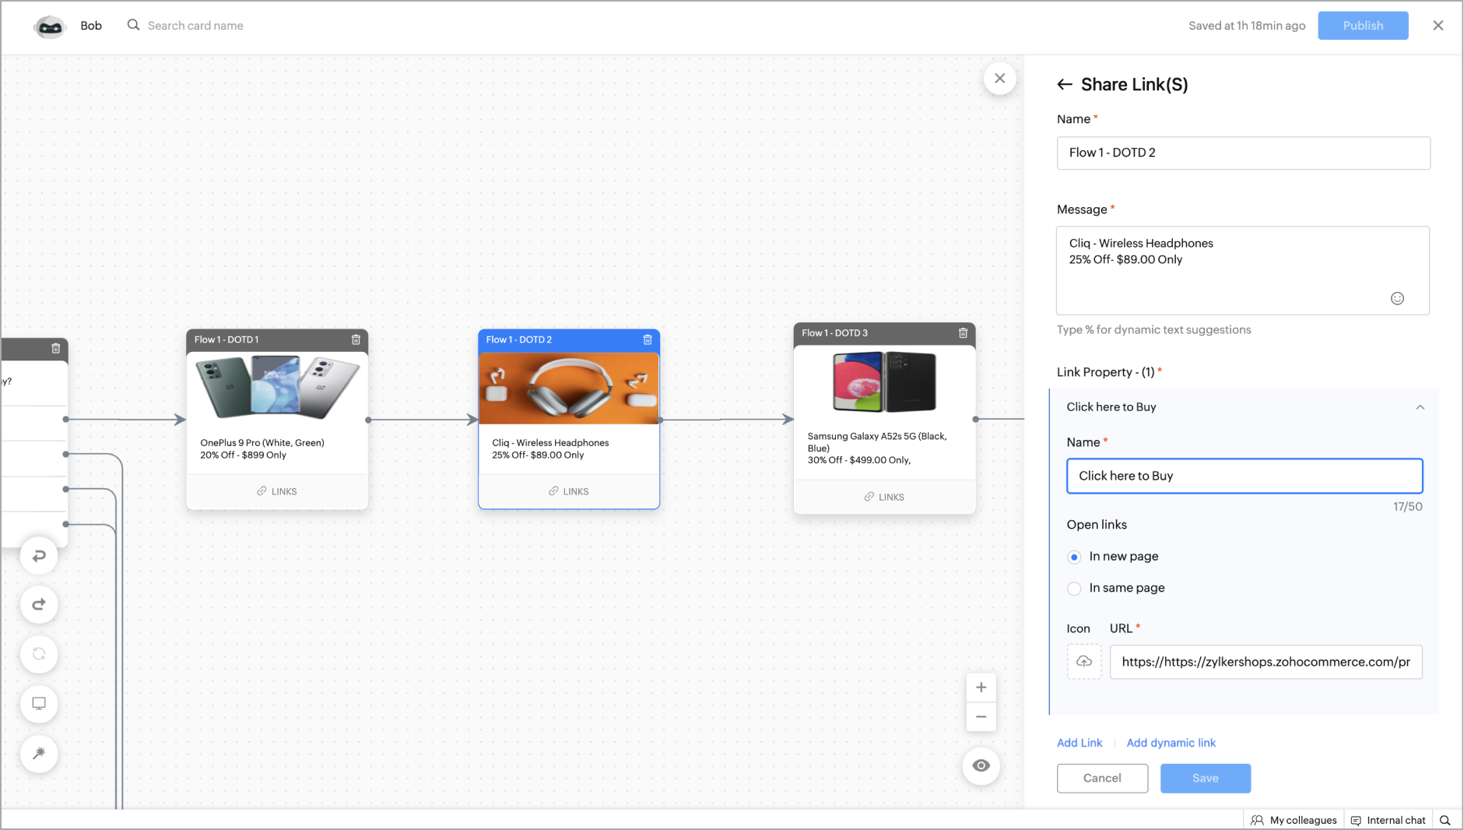Click the redo button on canvas toolbar
The width and height of the screenshot is (1464, 830).
point(39,604)
